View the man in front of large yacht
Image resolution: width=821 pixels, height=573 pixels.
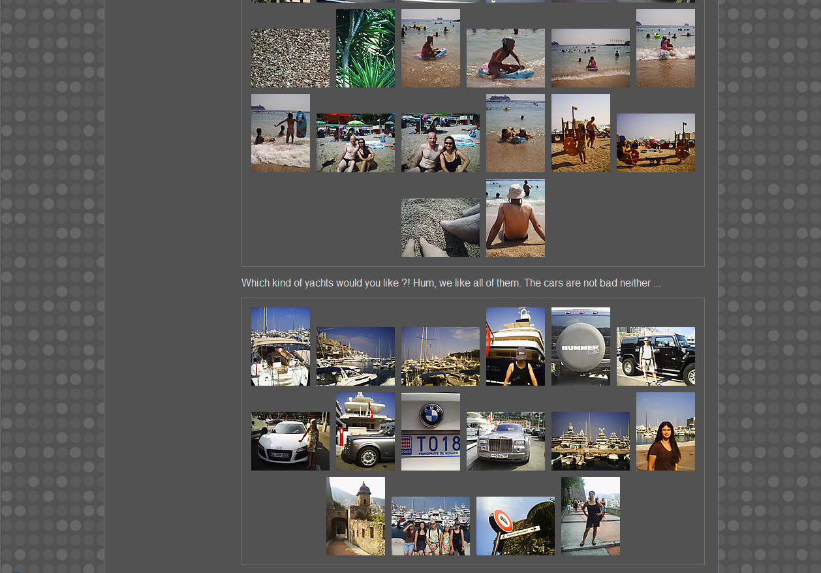515,347
